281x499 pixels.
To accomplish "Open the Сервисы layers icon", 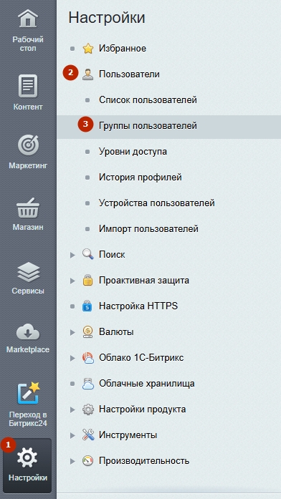I will click(28, 273).
